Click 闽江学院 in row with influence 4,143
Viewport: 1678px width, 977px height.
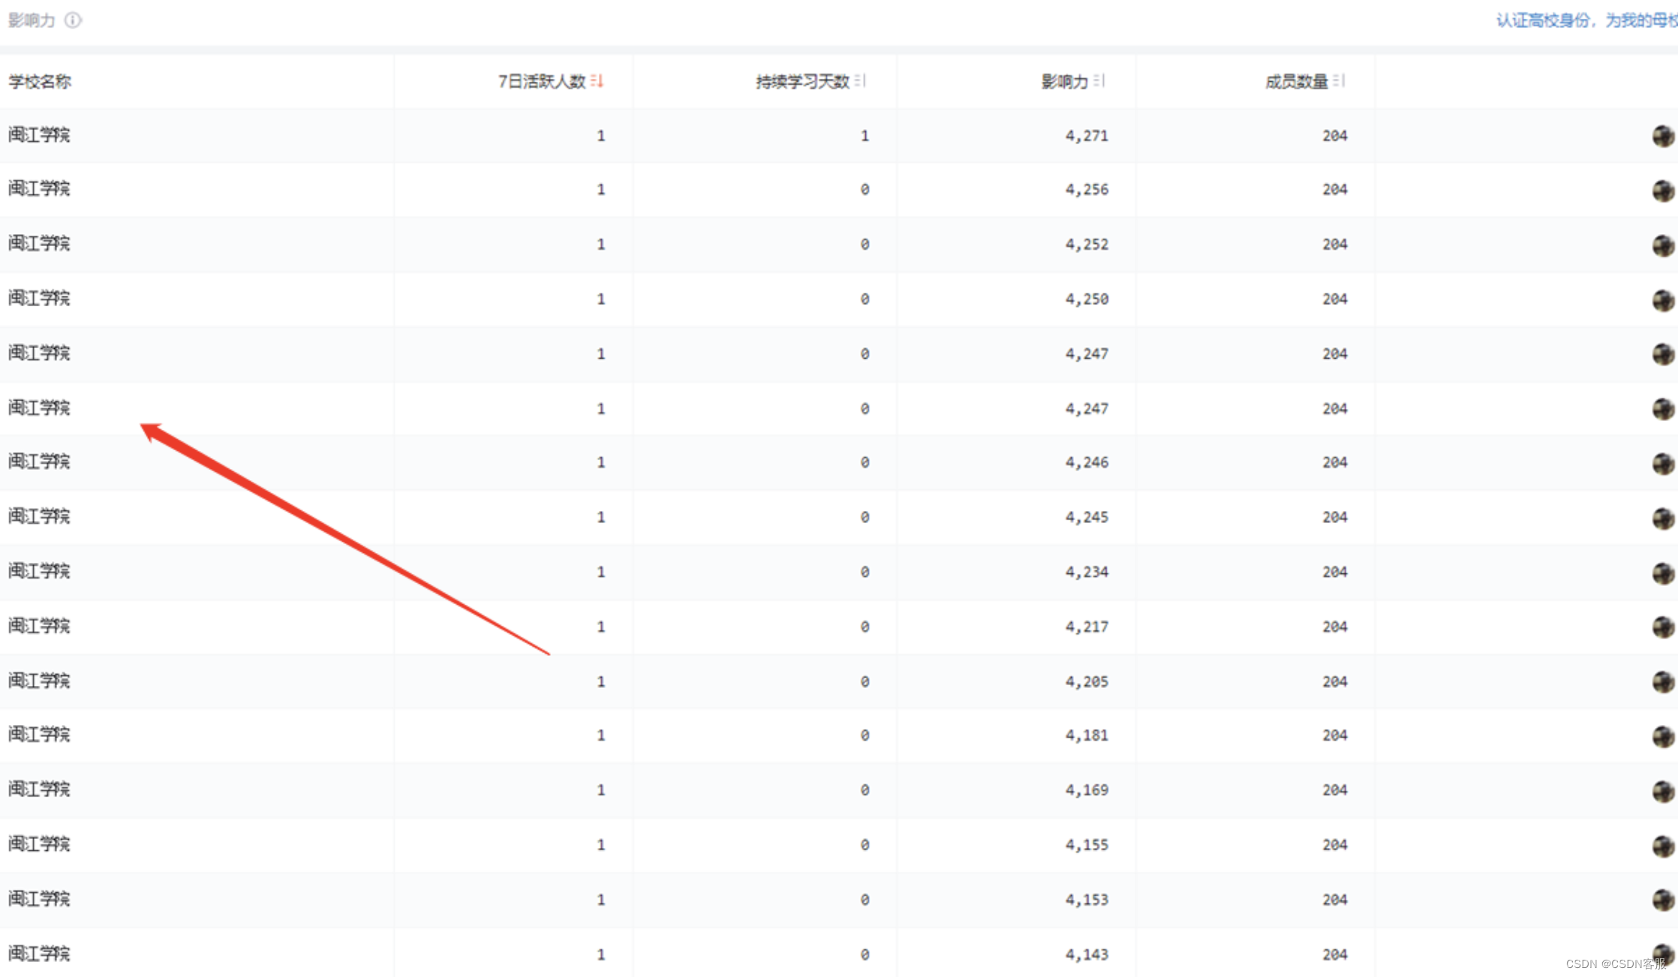point(39,954)
